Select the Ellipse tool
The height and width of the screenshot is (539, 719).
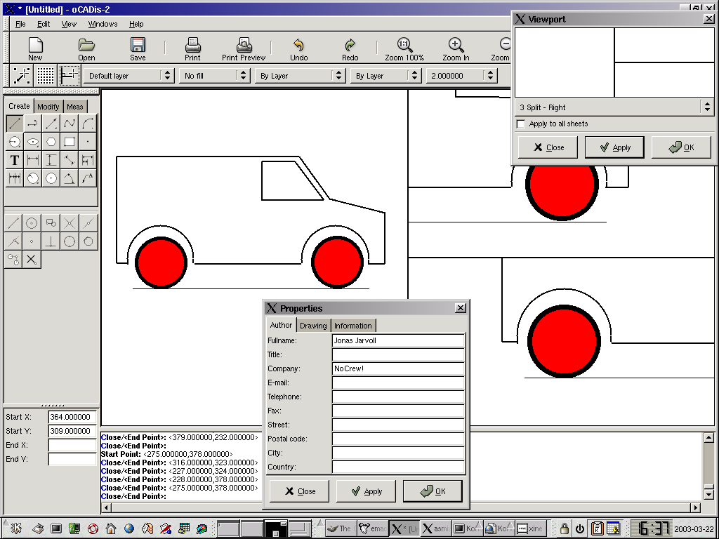32,142
